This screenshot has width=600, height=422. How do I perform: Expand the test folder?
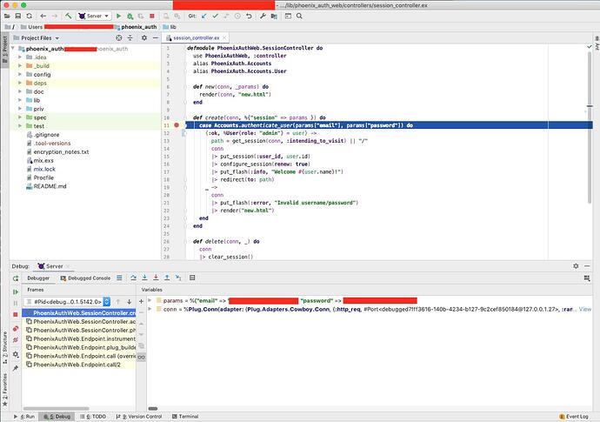click(x=20, y=126)
